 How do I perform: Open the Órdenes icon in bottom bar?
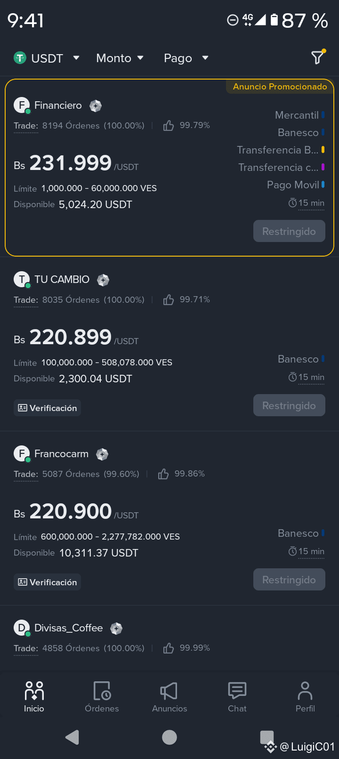(x=102, y=691)
